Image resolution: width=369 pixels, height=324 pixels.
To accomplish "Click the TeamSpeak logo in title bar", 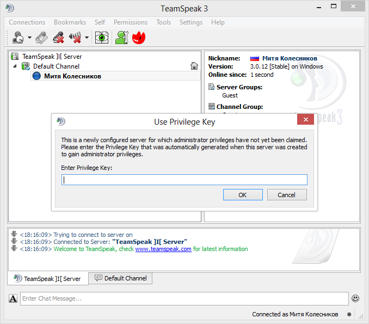I will [10, 8].
